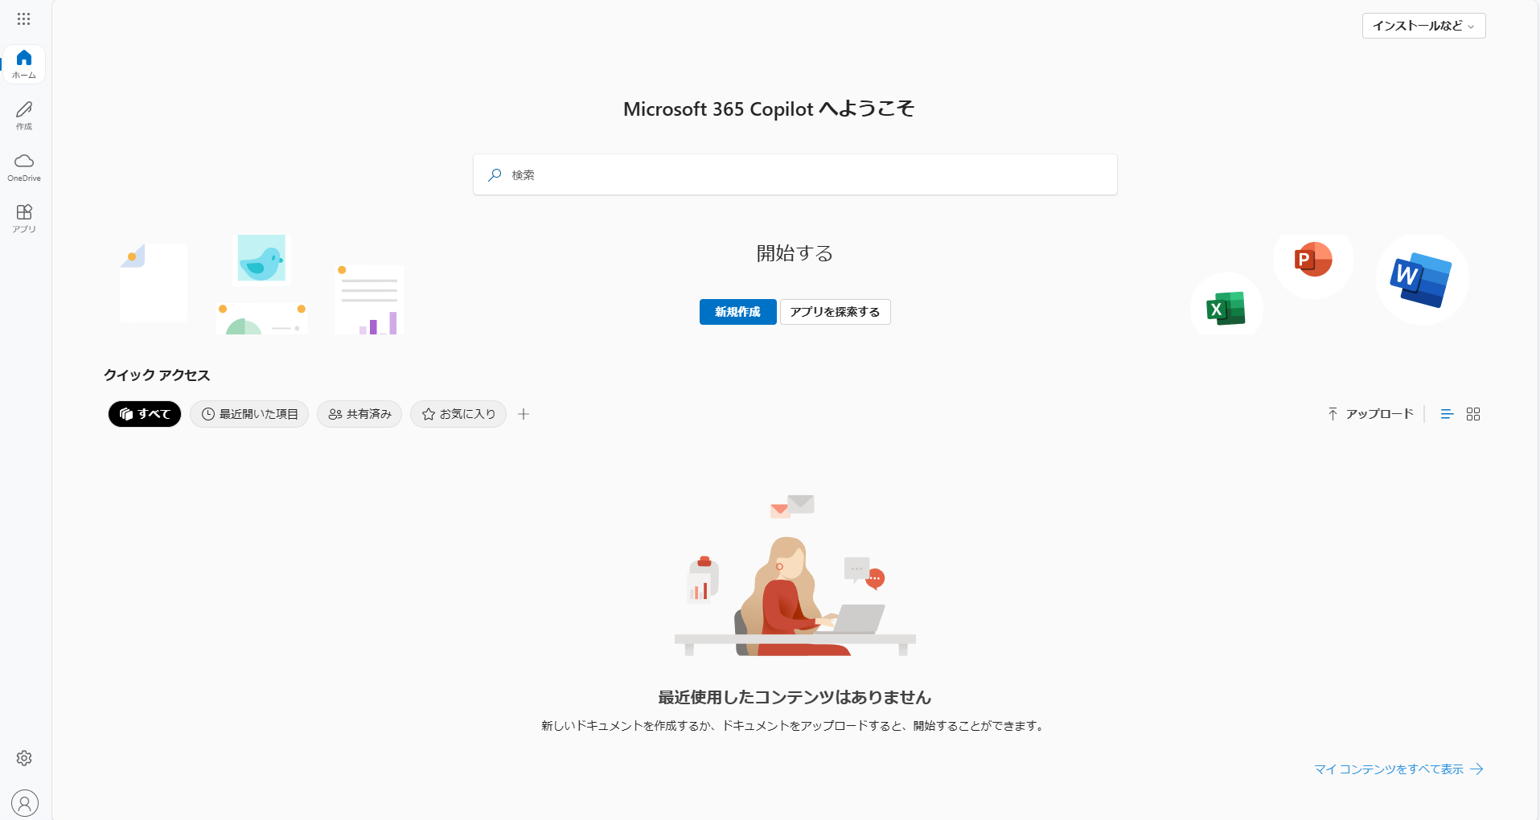Click the アプリを探索する button
Image resolution: width=1540 pixels, height=820 pixels.
click(x=836, y=312)
